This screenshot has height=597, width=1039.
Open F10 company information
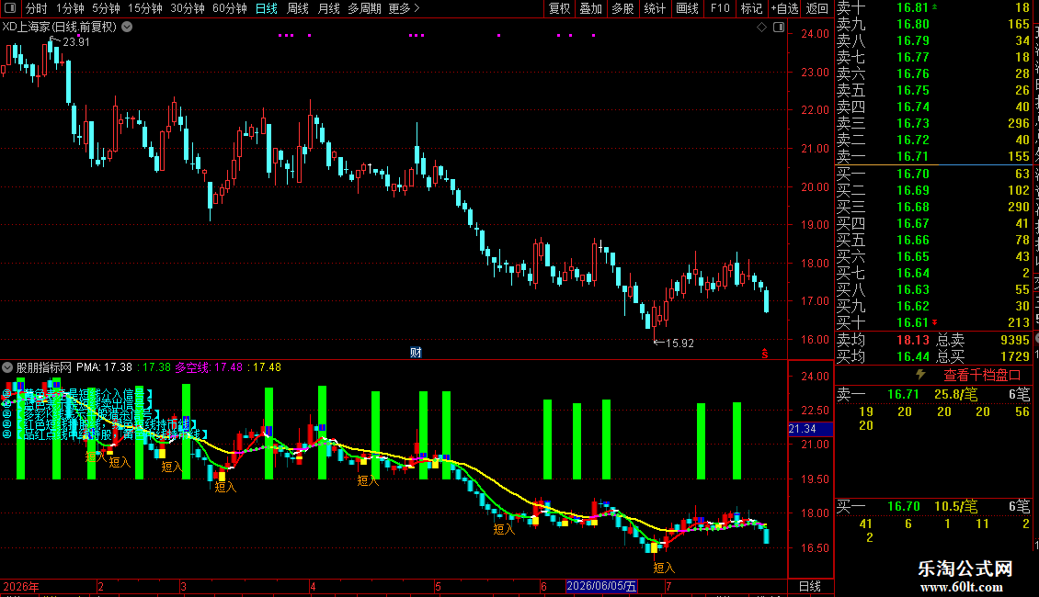pos(720,8)
